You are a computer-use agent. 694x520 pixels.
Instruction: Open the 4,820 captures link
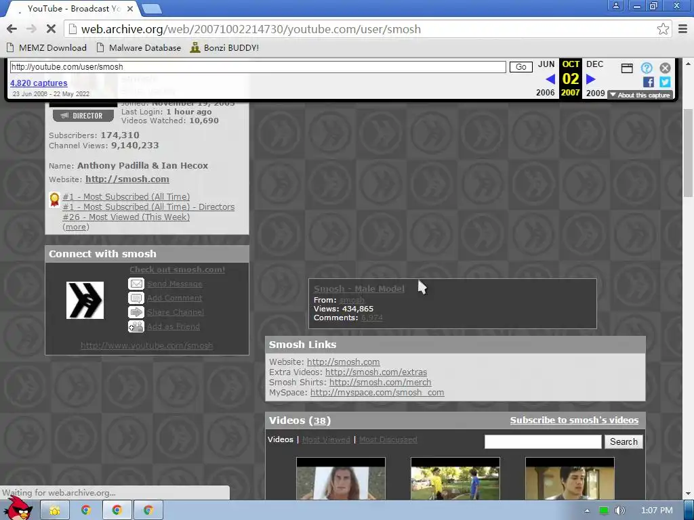pyautogui.click(x=39, y=83)
